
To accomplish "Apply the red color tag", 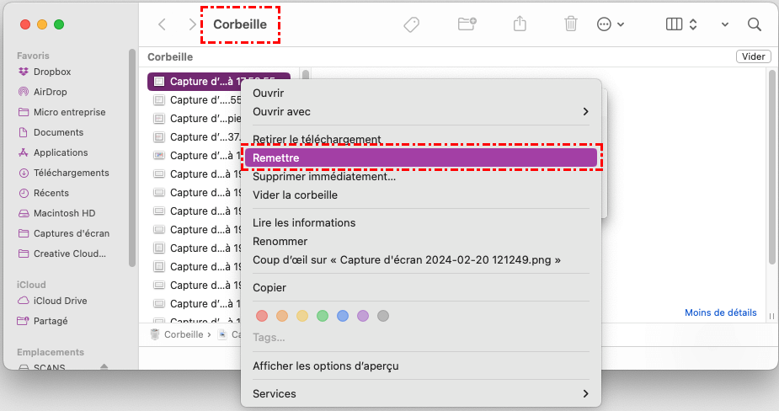I will tap(261, 316).
